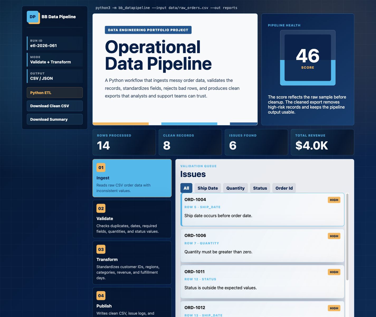Open the ORD-1011 status issue card
The width and height of the screenshot is (376, 317).
pos(262,282)
